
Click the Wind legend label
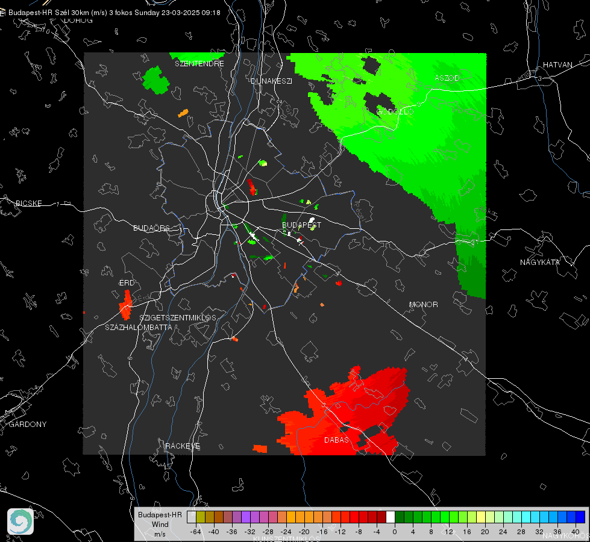pyautogui.click(x=160, y=525)
